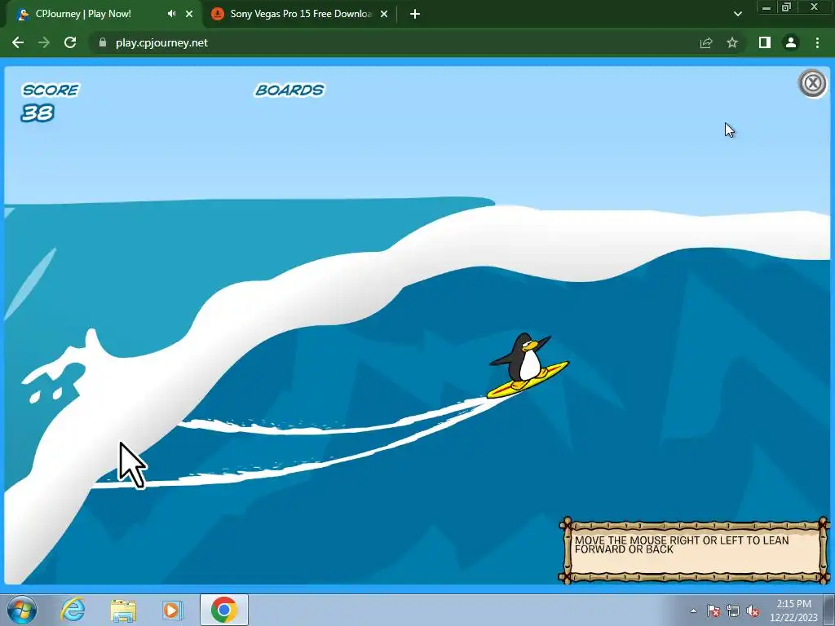Viewport: 835px width, 626px height.
Task: Click the SCORE label in the game
Action: tap(51, 90)
